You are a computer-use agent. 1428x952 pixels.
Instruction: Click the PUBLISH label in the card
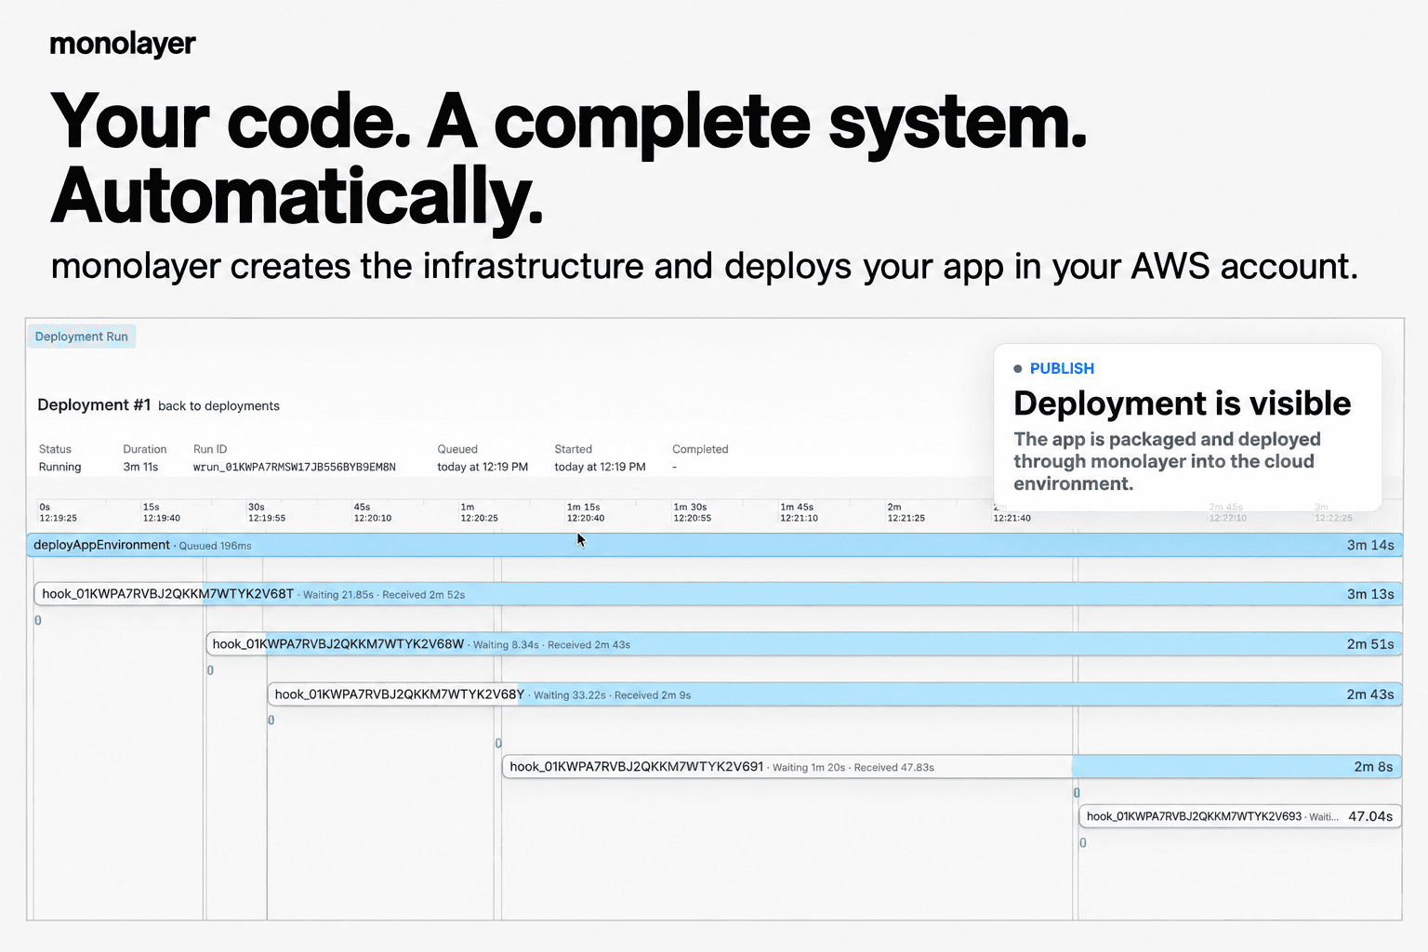1062,368
